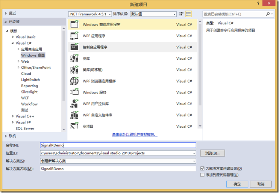Screen dimensions: 279x193
Task: Pick the 类库(可移植) template icon
Action: pyautogui.click(x=74, y=70)
